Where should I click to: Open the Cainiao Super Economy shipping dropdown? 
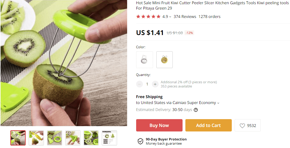218,103
